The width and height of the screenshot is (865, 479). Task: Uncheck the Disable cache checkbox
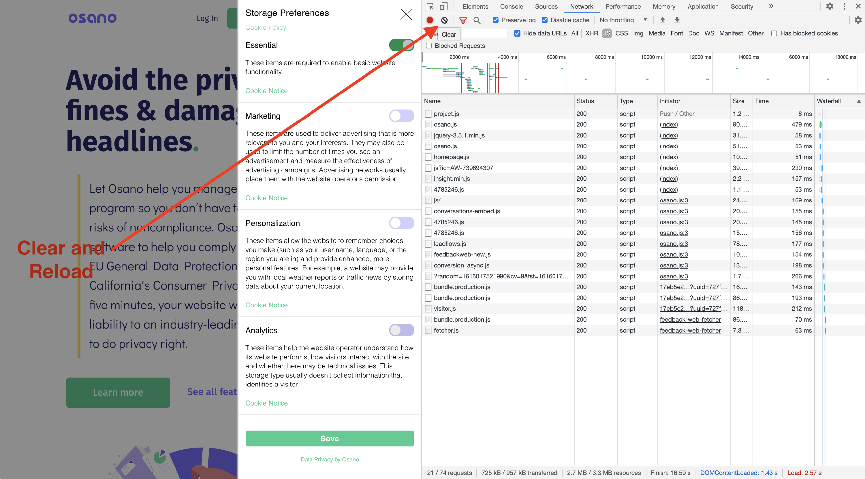coord(545,20)
